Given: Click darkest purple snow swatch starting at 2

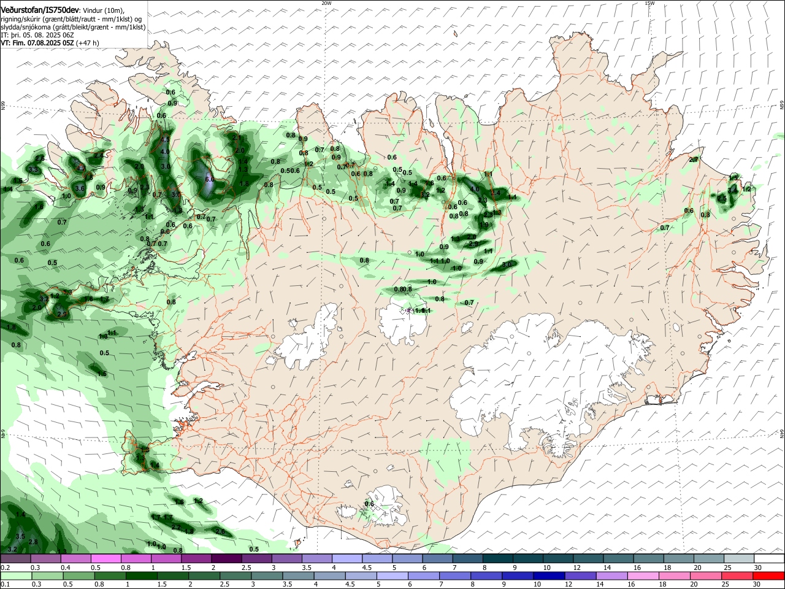Looking at the screenshot, I should click(x=226, y=559).
